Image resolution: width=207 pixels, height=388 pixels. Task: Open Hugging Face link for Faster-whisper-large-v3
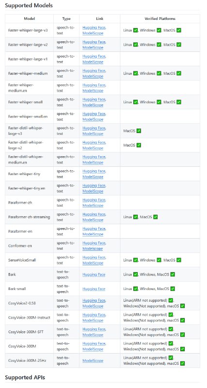pyautogui.click(x=94, y=28)
